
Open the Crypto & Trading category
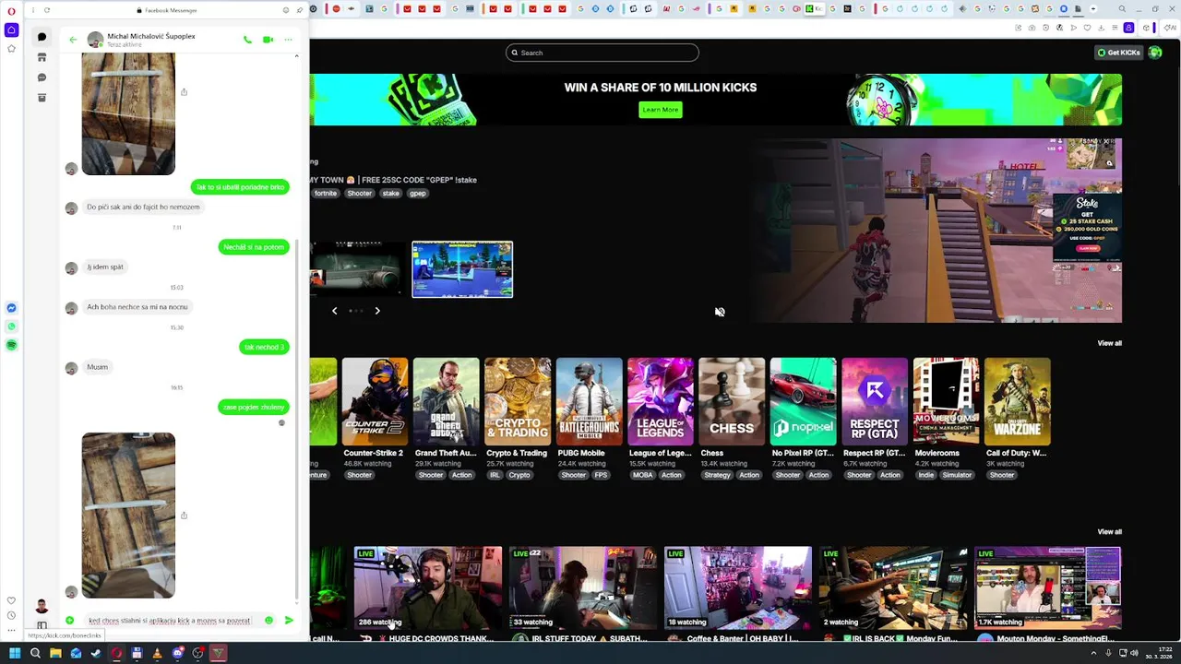coord(518,401)
